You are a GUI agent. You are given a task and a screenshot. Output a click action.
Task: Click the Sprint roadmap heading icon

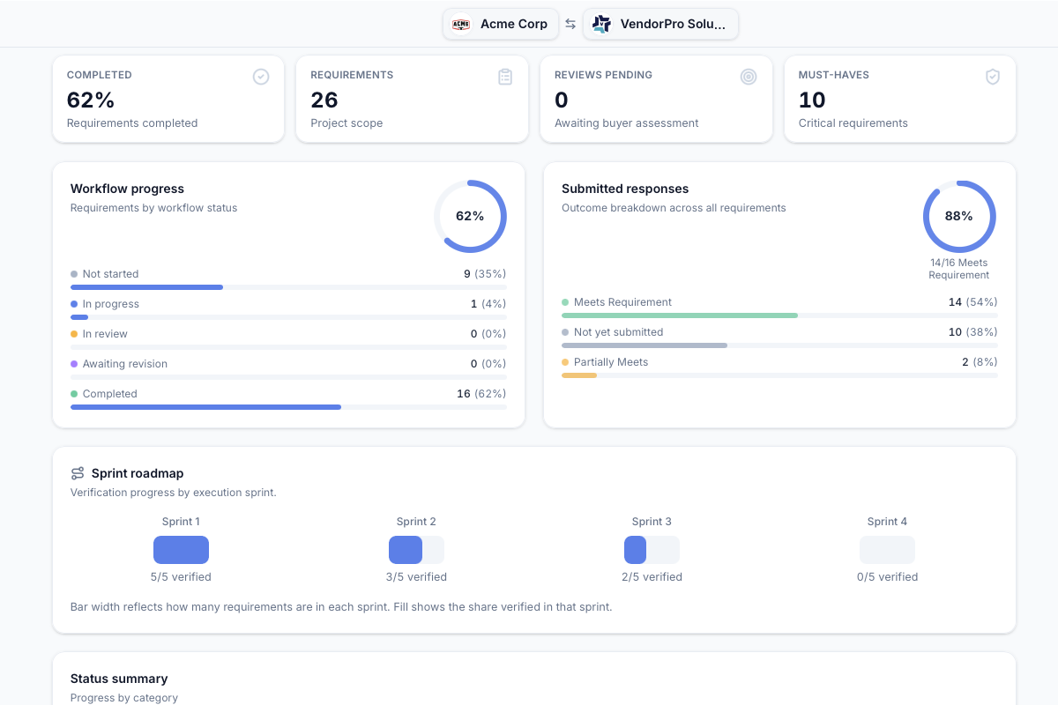point(78,473)
